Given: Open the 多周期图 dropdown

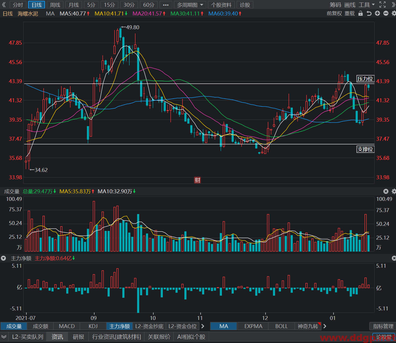Looking at the screenshot, I should tap(190, 5).
